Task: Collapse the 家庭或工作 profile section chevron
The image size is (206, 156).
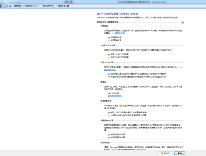Action: [x=183, y=22]
